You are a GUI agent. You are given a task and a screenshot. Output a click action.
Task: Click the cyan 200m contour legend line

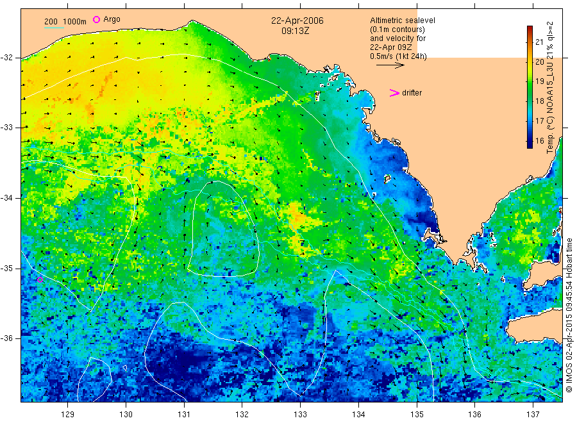pos(54,28)
